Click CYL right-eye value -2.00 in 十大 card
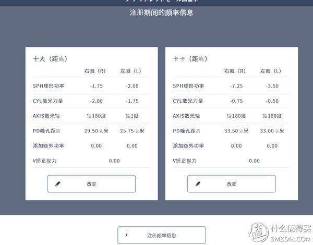 (96, 101)
